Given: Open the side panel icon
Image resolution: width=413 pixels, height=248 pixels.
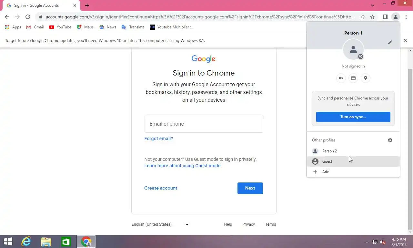Looking at the screenshot, I should click(x=385, y=17).
